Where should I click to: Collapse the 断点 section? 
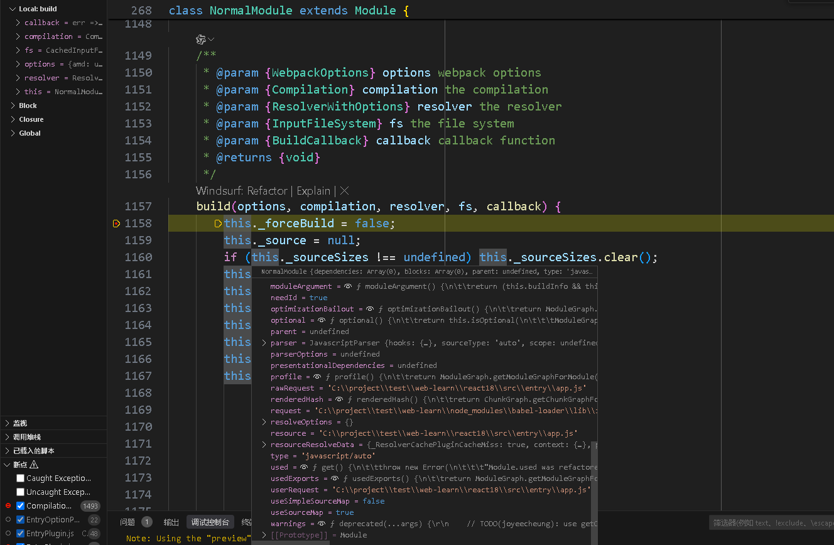8,465
